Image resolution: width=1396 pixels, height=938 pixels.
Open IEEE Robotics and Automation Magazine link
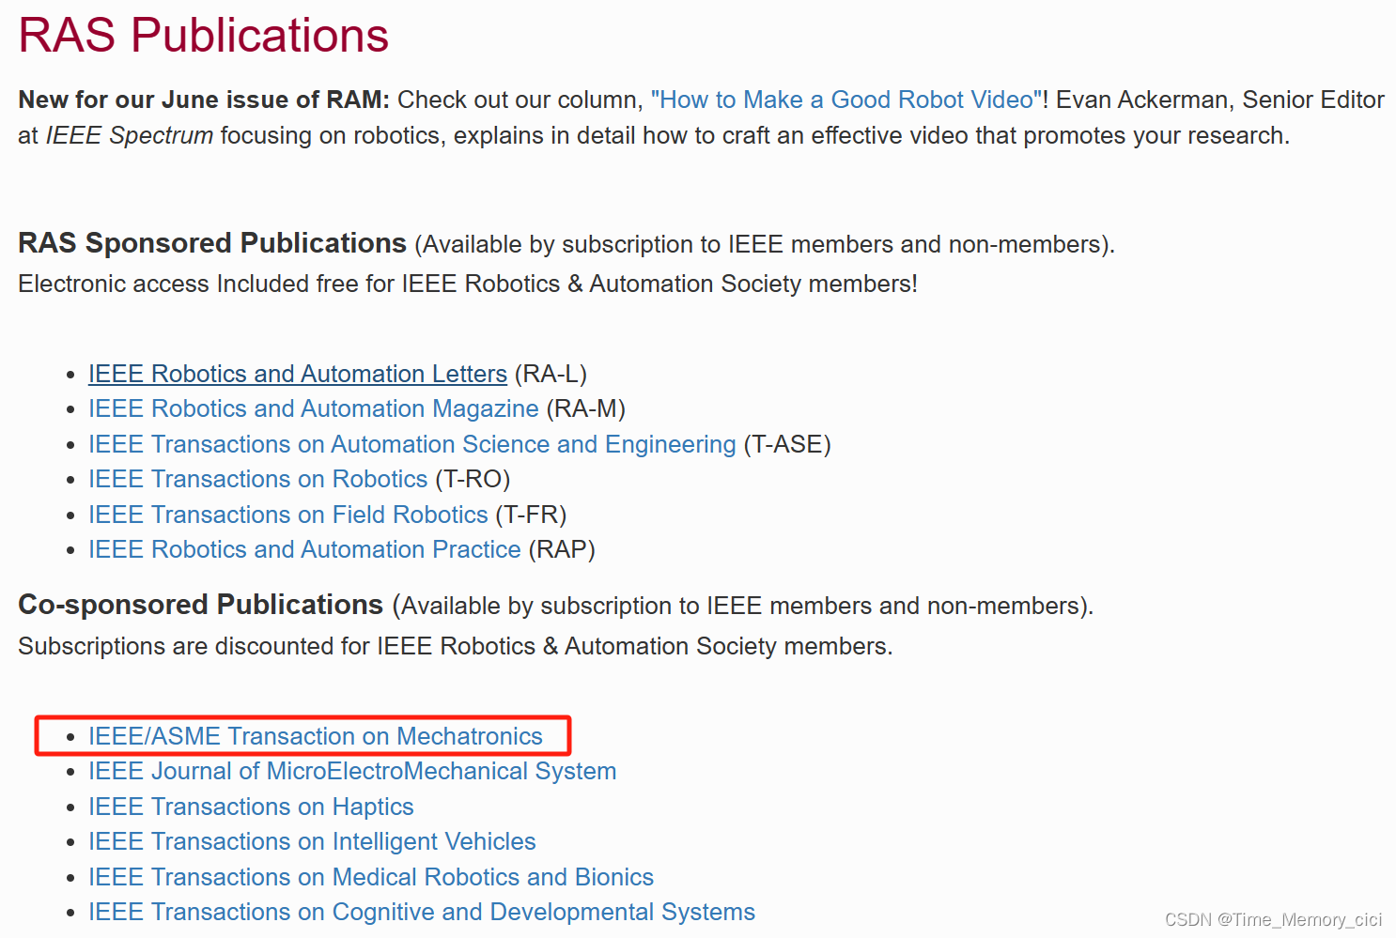314,408
